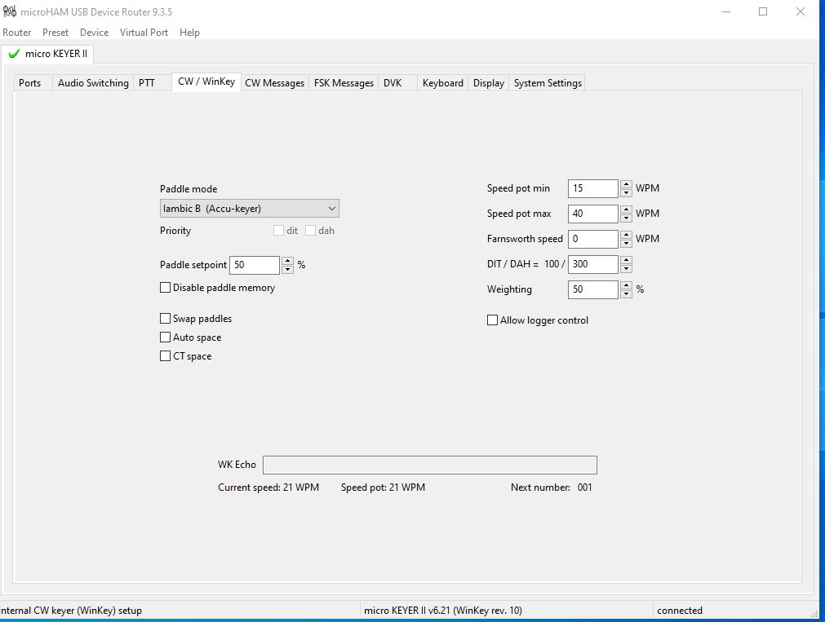
Task: Maximize the Device Router window
Action: click(763, 11)
